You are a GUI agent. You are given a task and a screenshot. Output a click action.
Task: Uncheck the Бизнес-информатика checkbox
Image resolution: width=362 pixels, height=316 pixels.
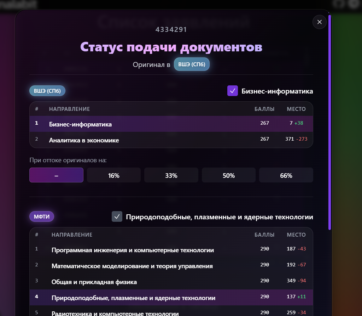point(233,91)
